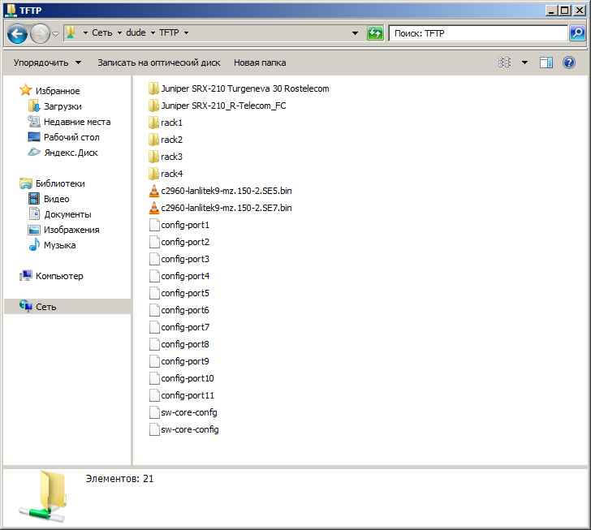Click the file icon of config-port6
Screen dimensions: 591x530
pos(154,310)
